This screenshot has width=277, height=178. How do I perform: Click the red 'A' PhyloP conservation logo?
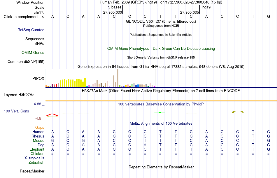[x=52, y=115]
